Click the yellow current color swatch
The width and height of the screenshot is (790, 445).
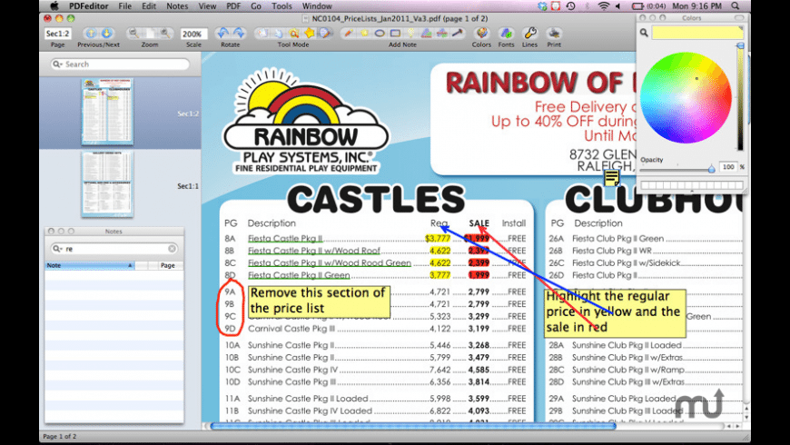pyautogui.click(x=697, y=33)
